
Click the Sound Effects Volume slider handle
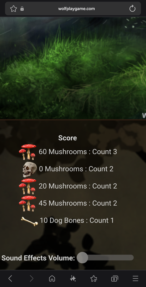[82, 258]
